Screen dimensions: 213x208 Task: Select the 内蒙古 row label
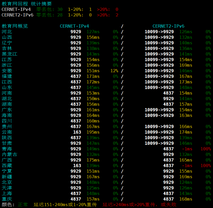tap(10, 154)
